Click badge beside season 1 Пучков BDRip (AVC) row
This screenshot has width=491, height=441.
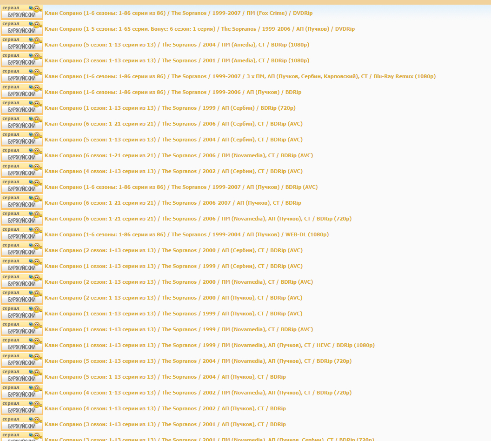[x=21, y=313]
